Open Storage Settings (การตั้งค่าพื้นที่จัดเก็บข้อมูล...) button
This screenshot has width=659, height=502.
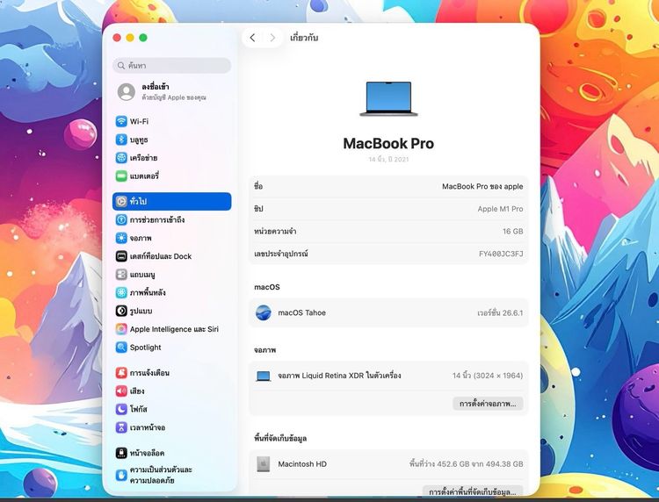pos(473,491)
